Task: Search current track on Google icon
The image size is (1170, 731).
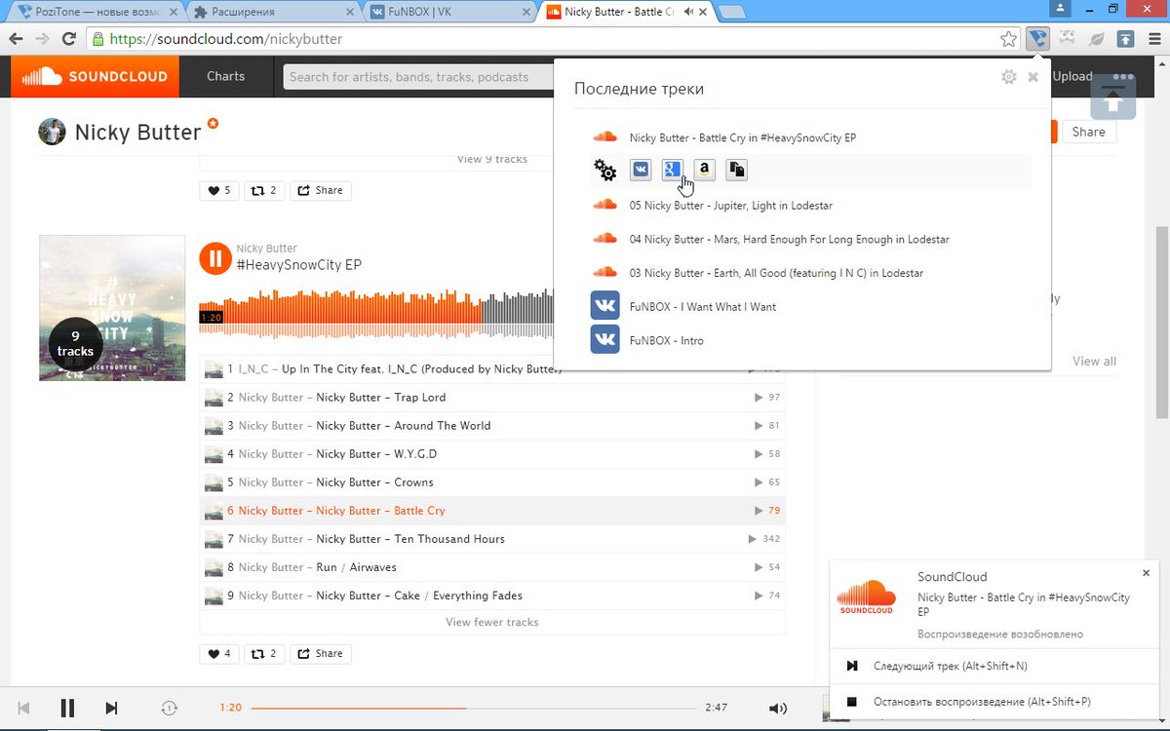Action: click(x=673, y=170)
